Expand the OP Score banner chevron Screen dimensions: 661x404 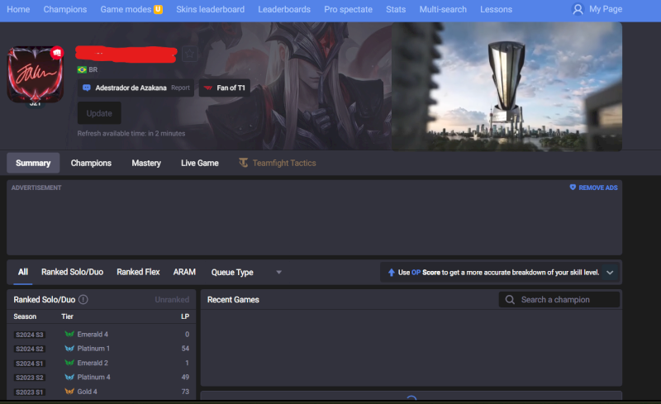point(610,273)
